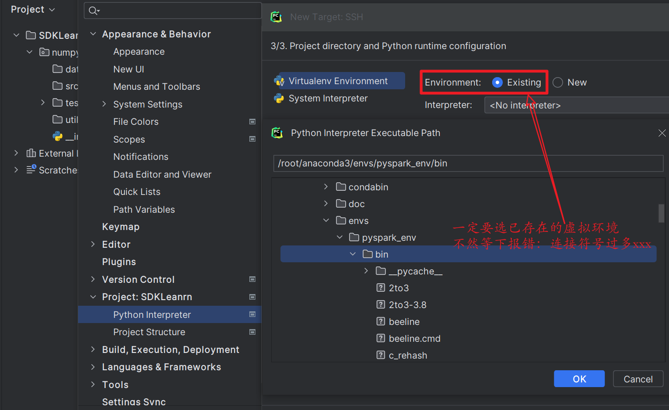
Task: Expand the Languages & Frameworks section
Action: coord(93,367)
